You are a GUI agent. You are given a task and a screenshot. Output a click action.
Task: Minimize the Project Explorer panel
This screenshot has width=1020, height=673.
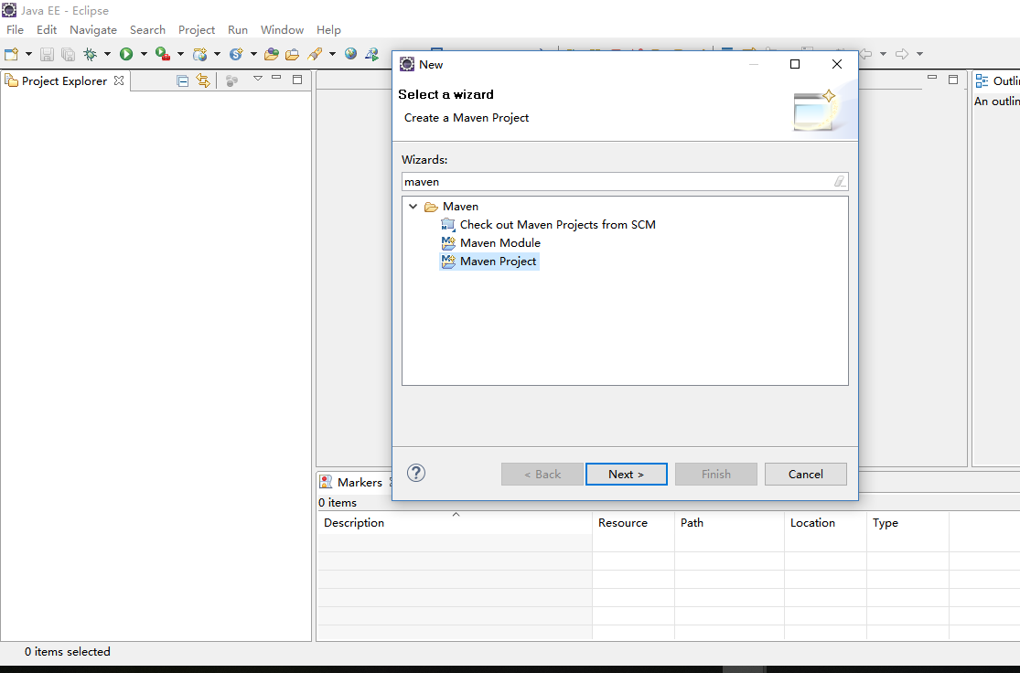(x=276, y=78)
